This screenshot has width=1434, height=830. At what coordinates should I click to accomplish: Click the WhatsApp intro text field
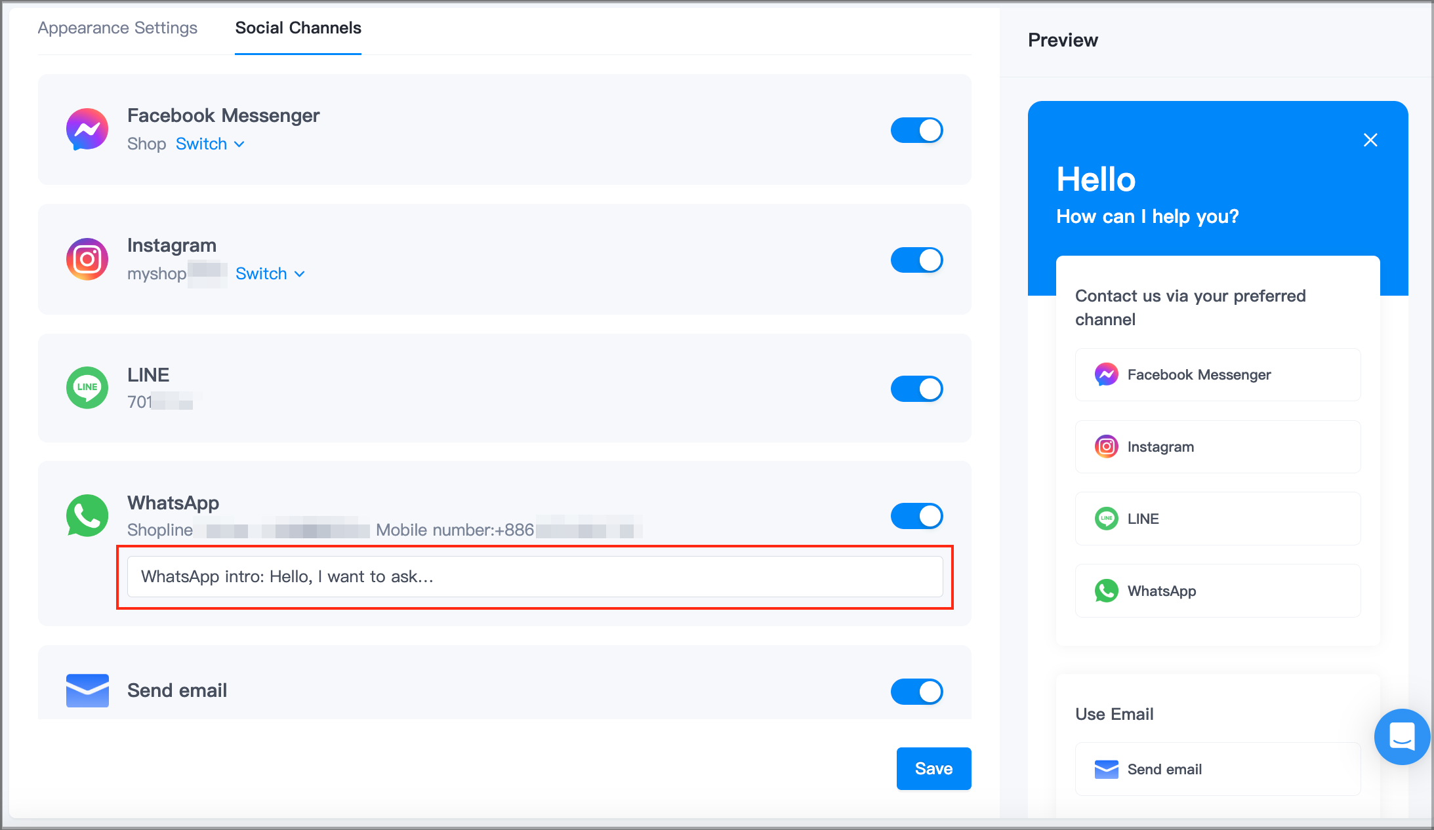[534, 577]
